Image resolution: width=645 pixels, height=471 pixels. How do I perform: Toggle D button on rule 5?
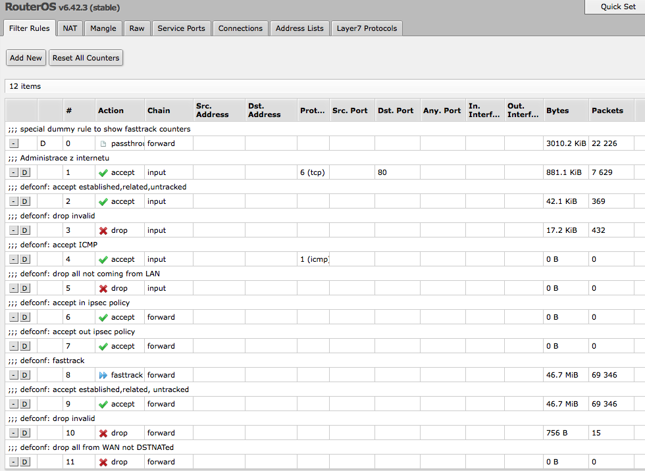[25, 289]
